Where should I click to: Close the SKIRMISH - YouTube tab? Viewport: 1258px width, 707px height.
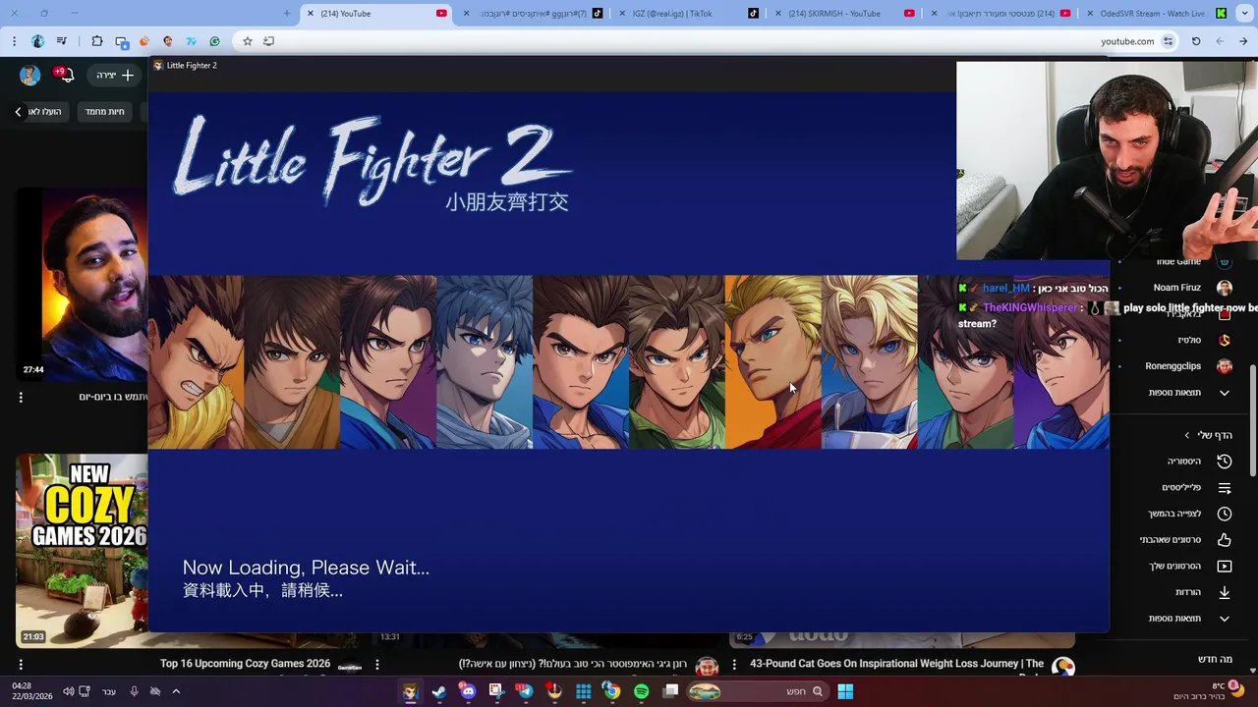(778, 14)
